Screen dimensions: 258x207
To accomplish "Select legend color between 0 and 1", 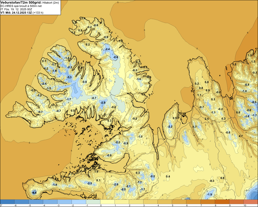I will (107, 202).
